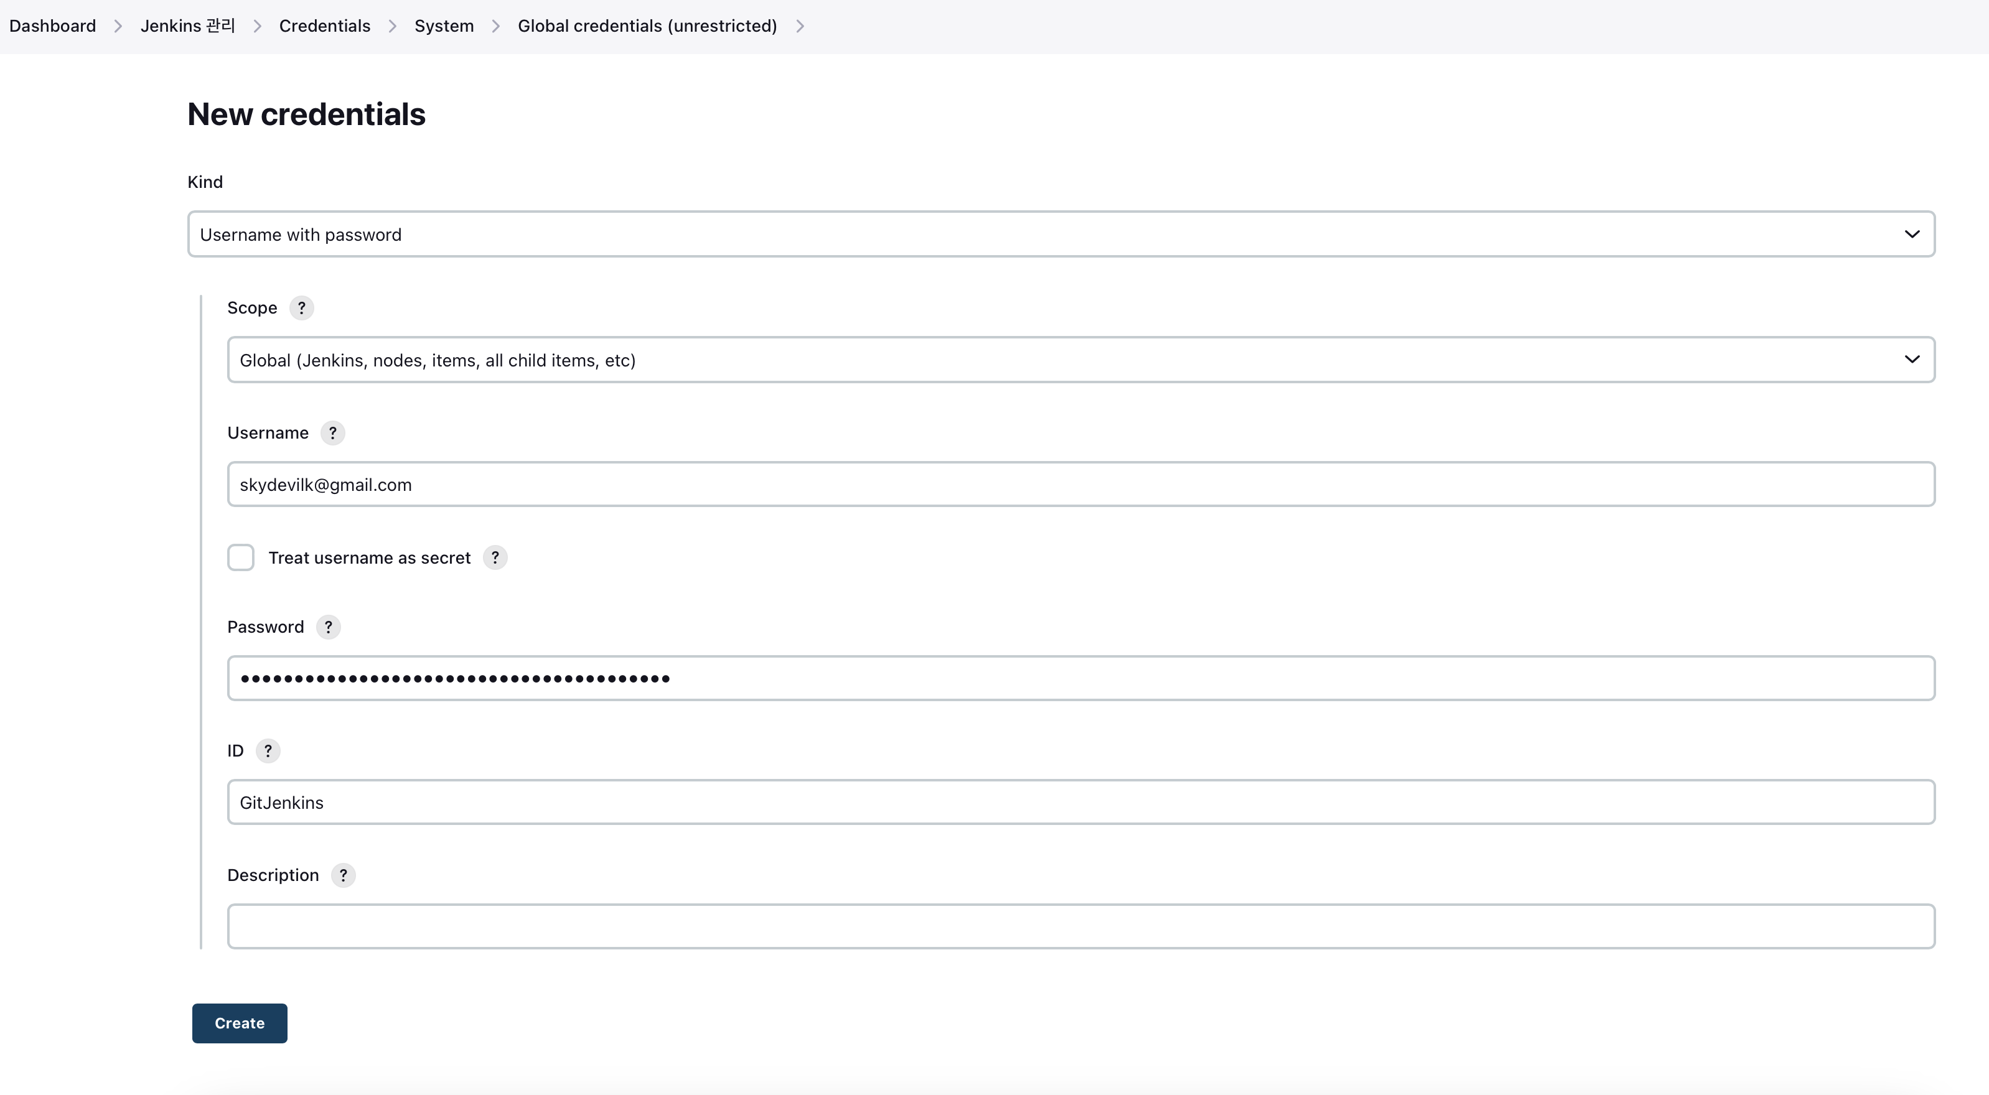Open help for Treat username as secret
Screen dimensions: 1989x1095
(x=495, y=557)
